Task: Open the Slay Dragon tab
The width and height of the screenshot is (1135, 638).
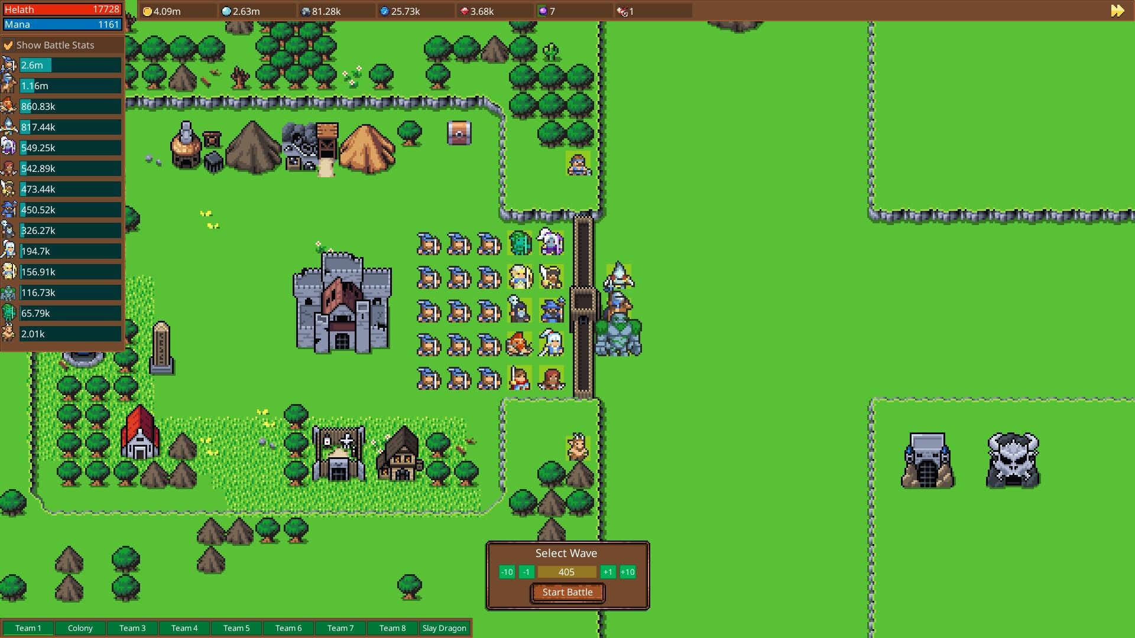Action: [x=444, y=628]
